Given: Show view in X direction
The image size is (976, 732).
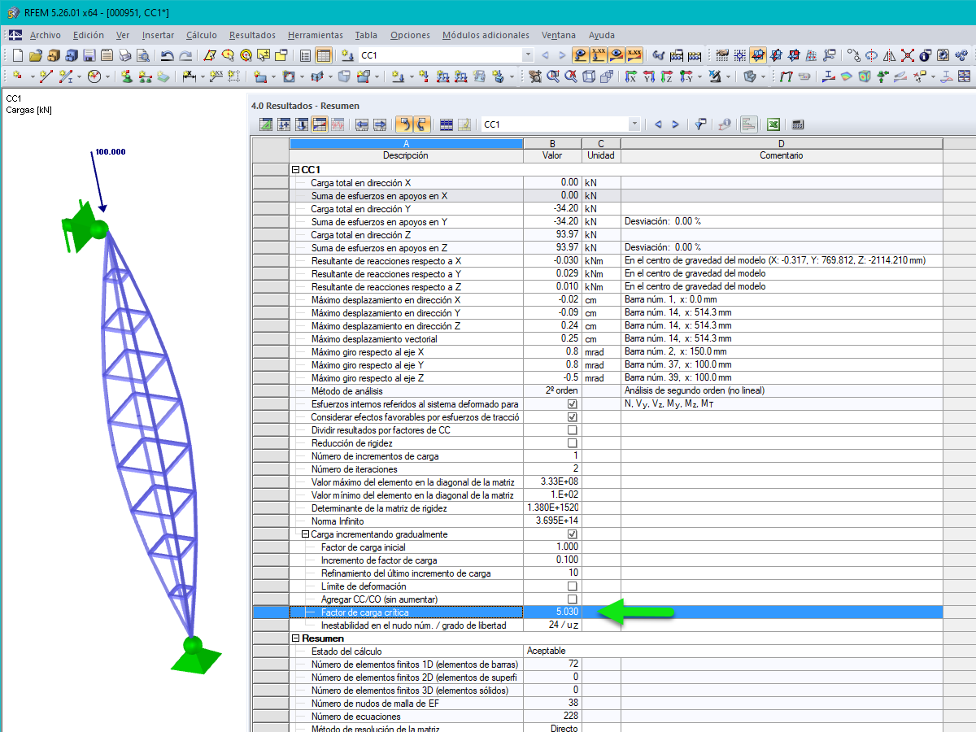Looking at the screenshot, I should (x=630, y=77).
